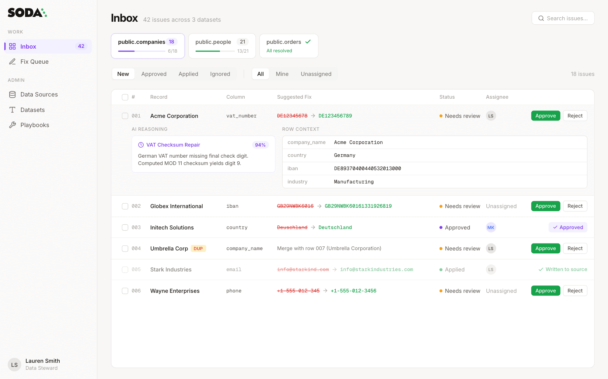
Task: Switch to the Unassigned view
Action: pyautogui.click(x=316, y=74)
